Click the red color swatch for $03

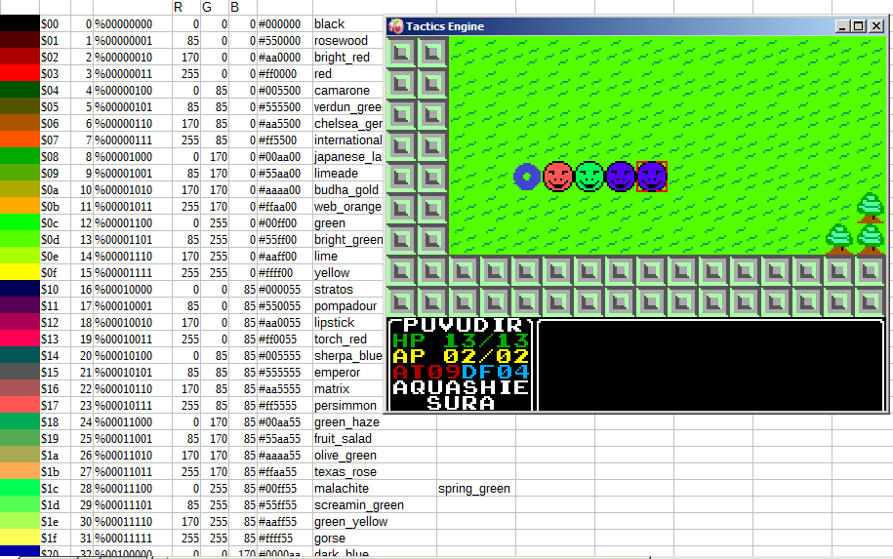coord(20,73)
